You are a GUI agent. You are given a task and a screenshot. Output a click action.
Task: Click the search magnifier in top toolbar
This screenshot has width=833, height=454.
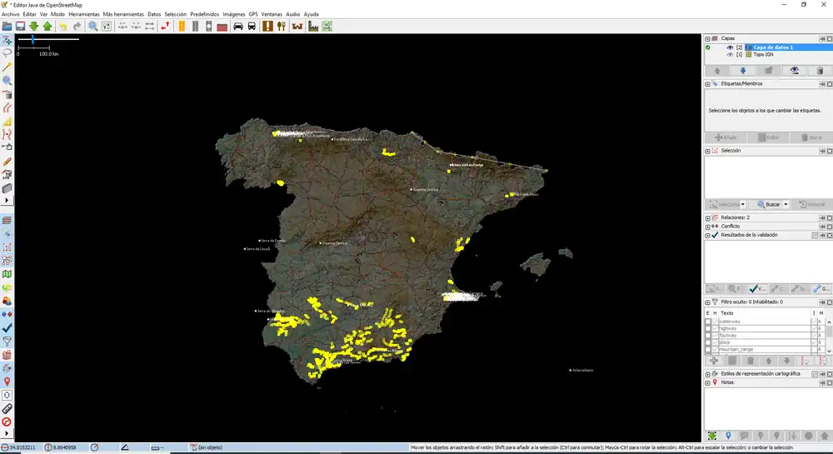93,27
